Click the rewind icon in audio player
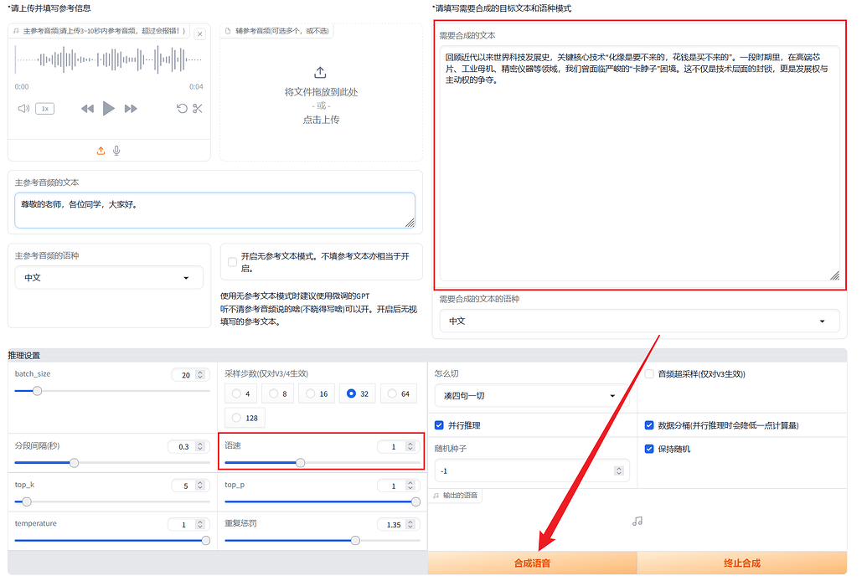This screenshot has width=867, height=581. click(87, 109)
